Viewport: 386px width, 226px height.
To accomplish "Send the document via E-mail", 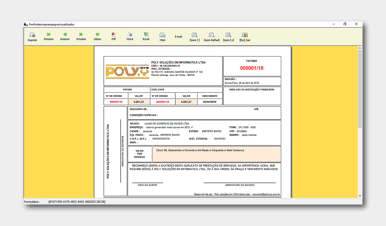I will pyautogui.click(x=178, y=37).
